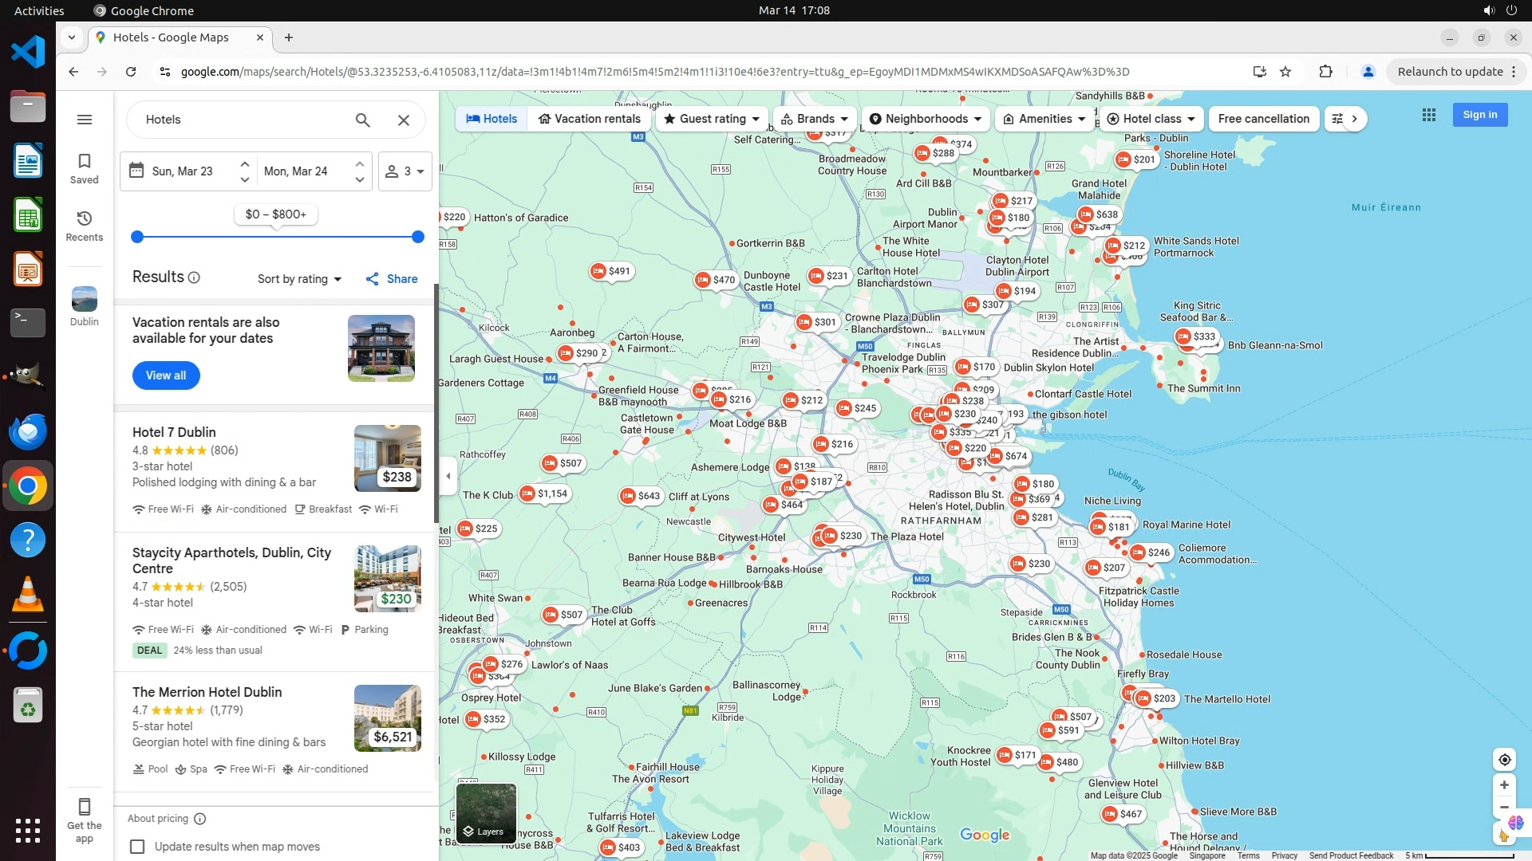This screenshot has width=1532, height=861.
Task: Collapse the side results panel
Action: (x=448, y=476)
